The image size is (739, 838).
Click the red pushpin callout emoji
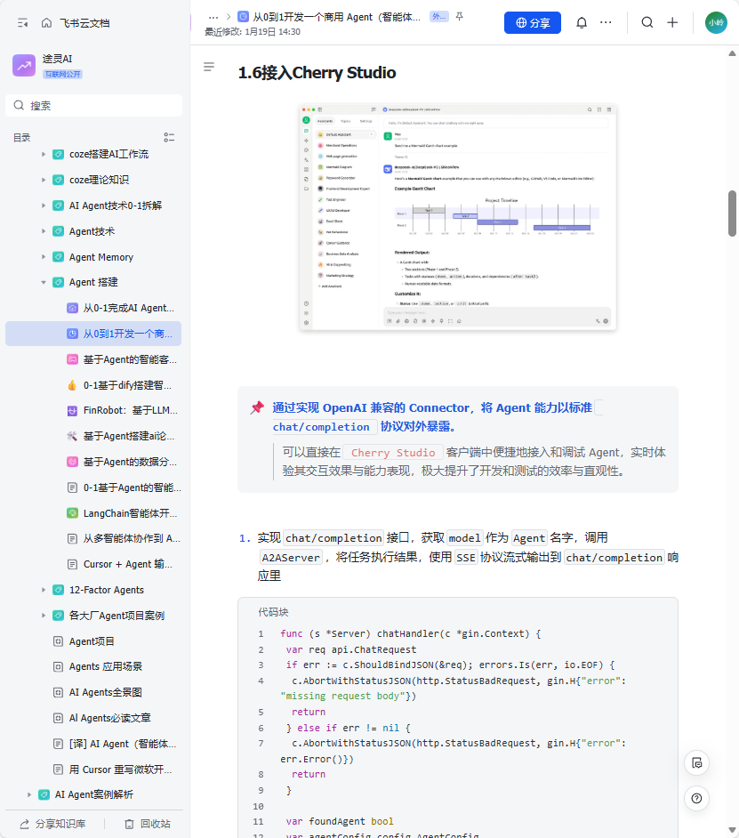coord(257,407)
